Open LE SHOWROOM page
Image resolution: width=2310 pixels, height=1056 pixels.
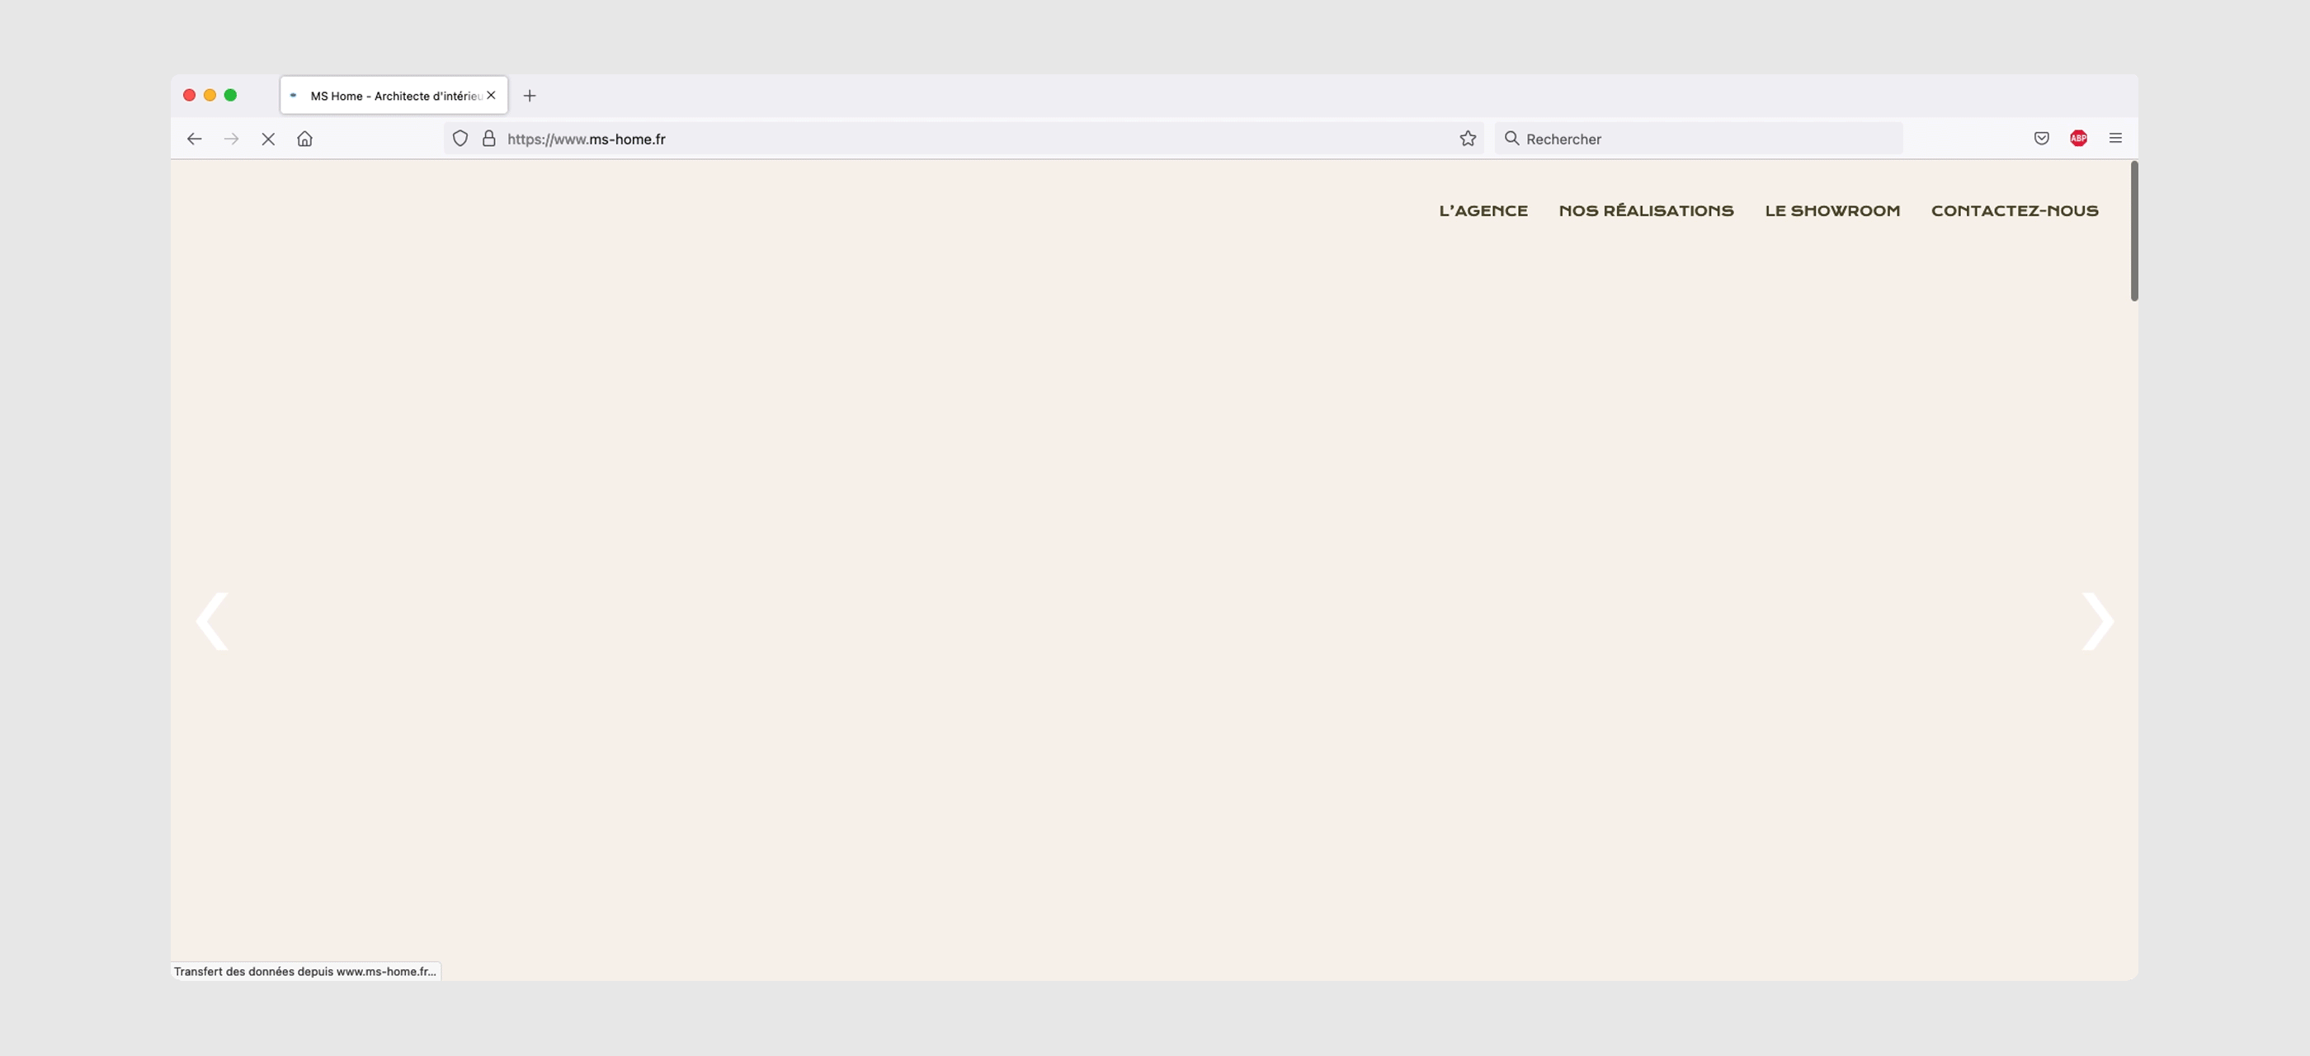pyautogui.click(x=1832, y=210)
